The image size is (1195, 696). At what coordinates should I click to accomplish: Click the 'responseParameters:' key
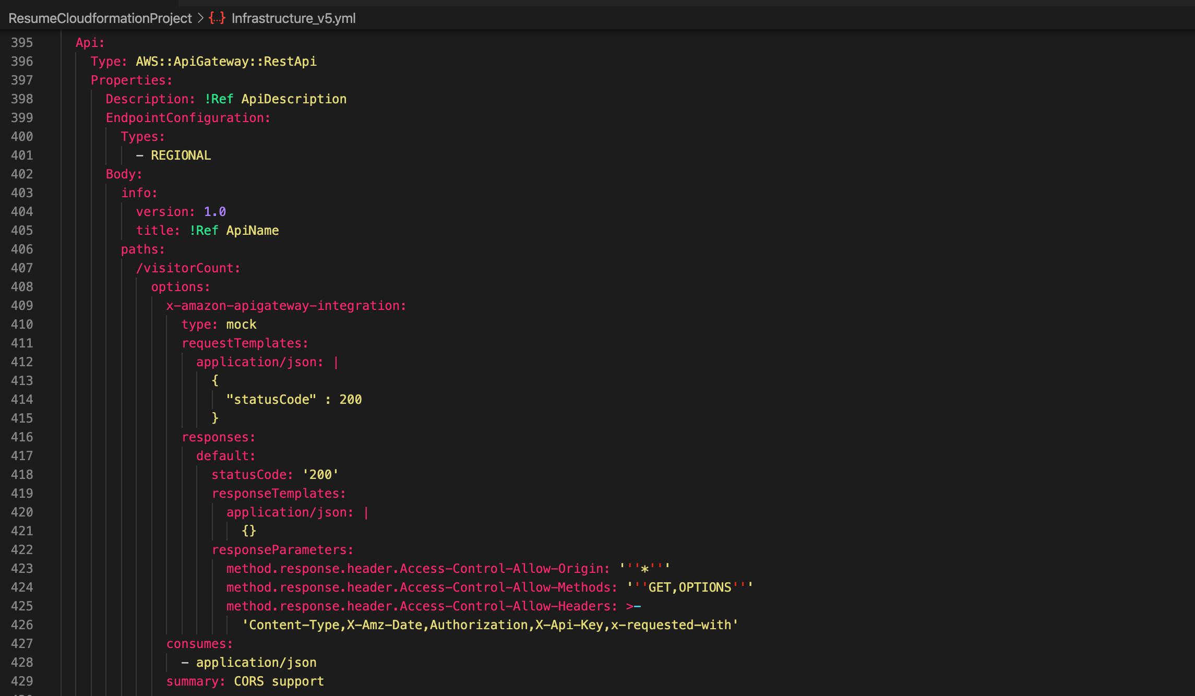(x=283, y=550)
